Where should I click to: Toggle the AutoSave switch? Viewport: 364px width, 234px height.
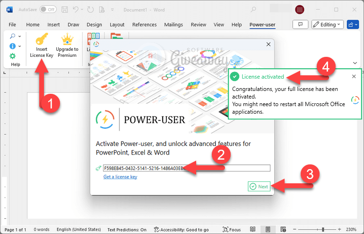coord(48,9)
